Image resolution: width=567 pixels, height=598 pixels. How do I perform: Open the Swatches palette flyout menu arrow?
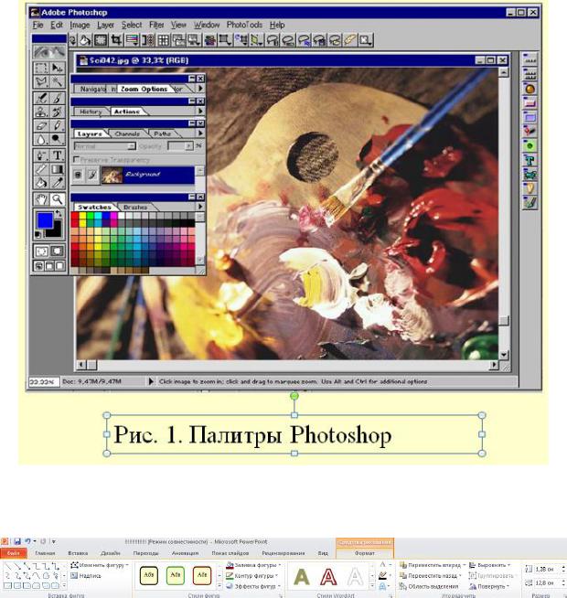200,207
